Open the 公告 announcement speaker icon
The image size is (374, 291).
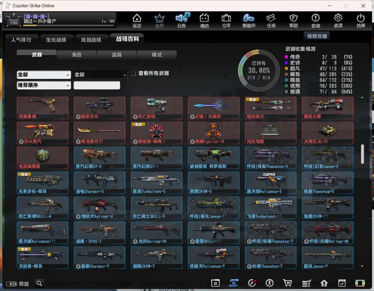(x=181, y=20)
